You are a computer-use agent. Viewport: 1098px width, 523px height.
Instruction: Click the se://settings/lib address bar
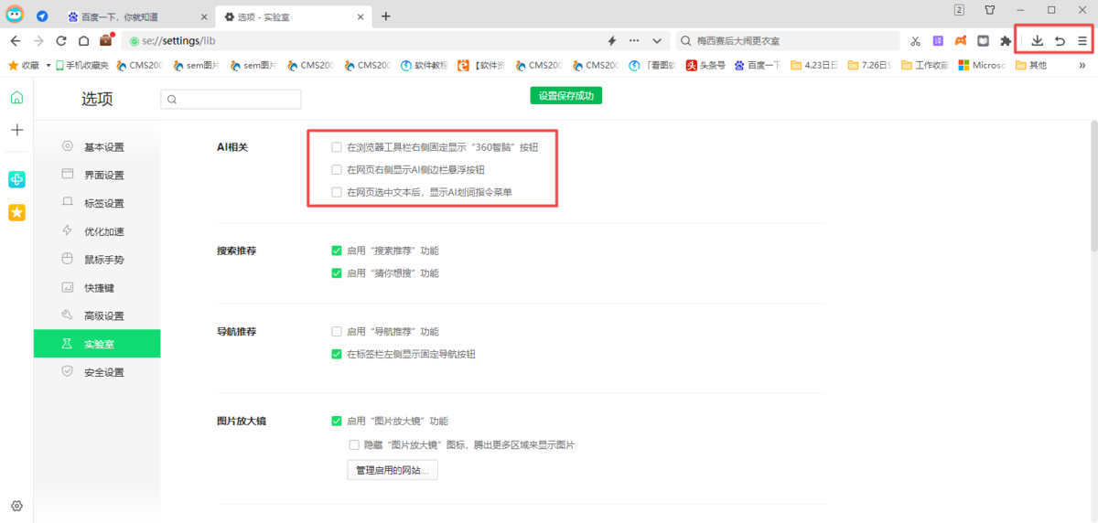click(x=395, y=41)
